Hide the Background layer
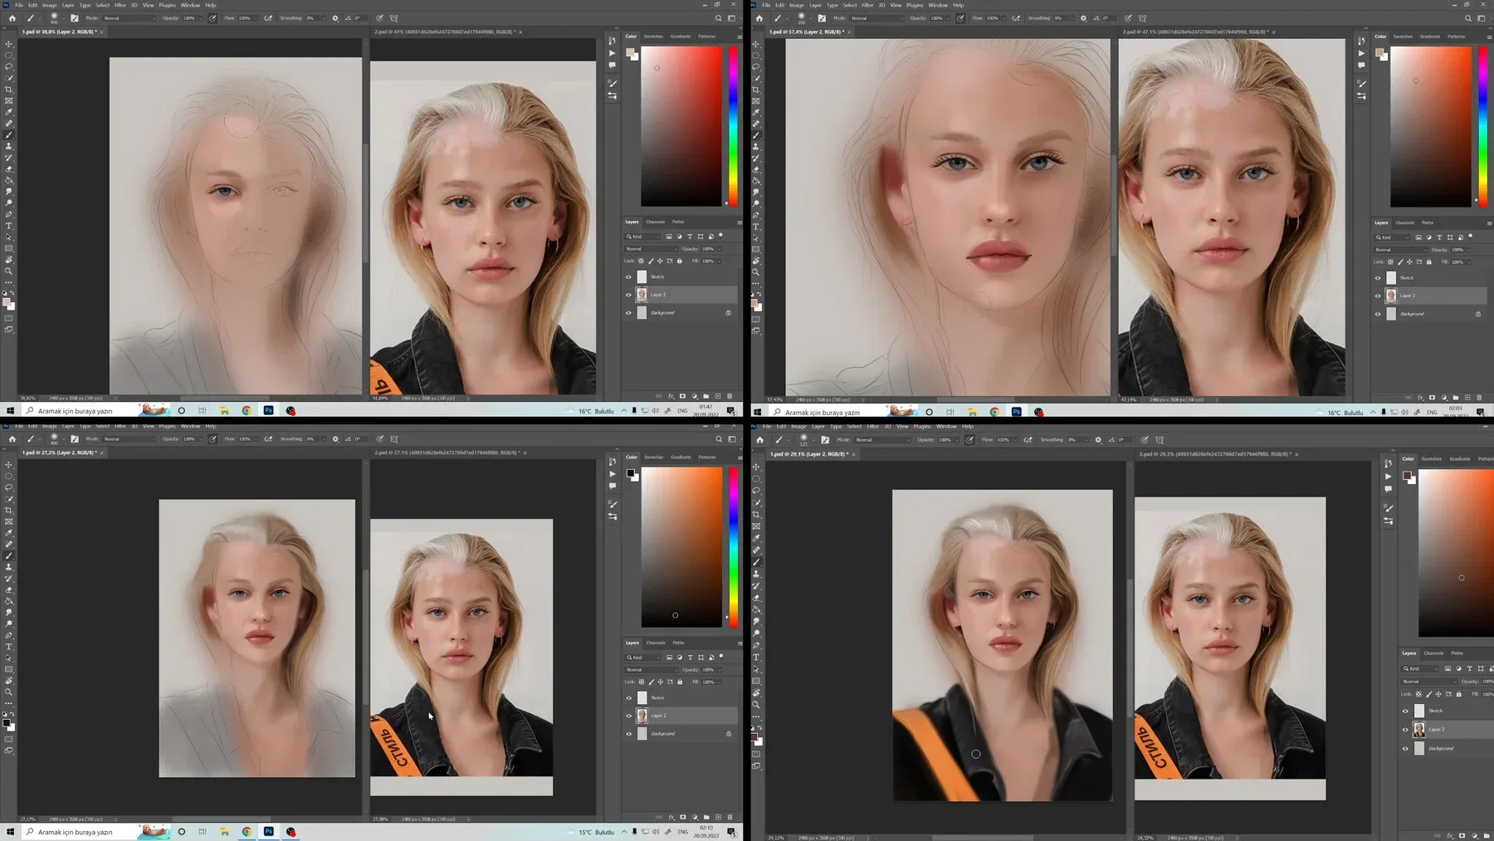Image resolution: width=1494 pixels, height=841 pixels. [628, 313]
